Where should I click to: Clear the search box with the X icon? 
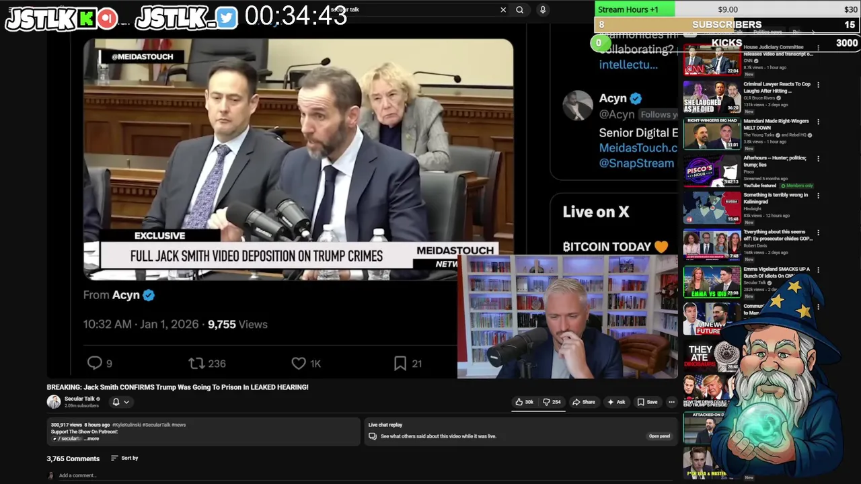pos(503,9)
